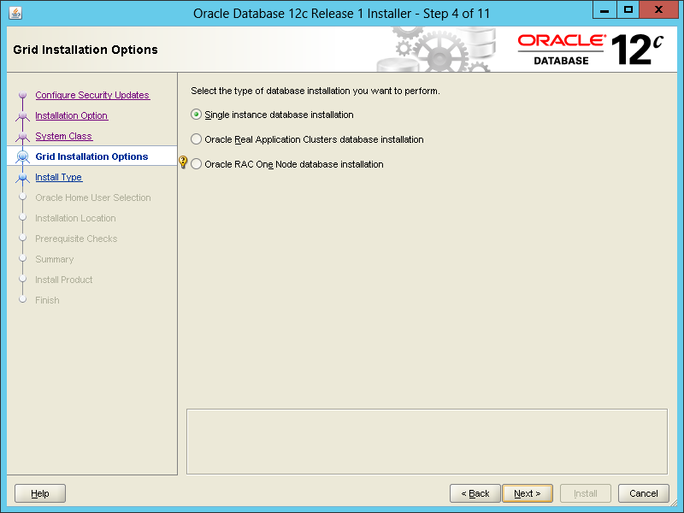Image resolution: width=684 pixels, height=513 pixels.
Task: Click Oracle Home User Selection step
Action: coord(93,198)
